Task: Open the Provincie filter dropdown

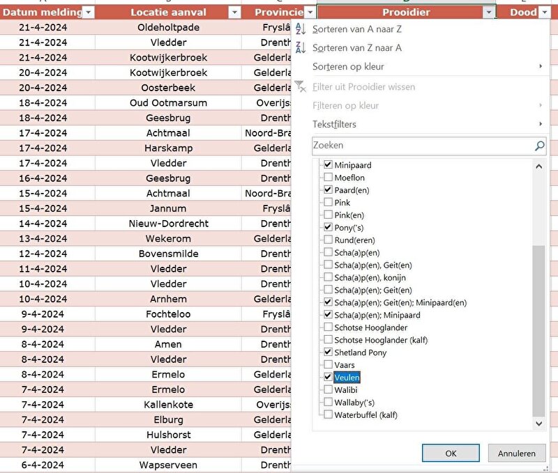Action: coord(310,13)
